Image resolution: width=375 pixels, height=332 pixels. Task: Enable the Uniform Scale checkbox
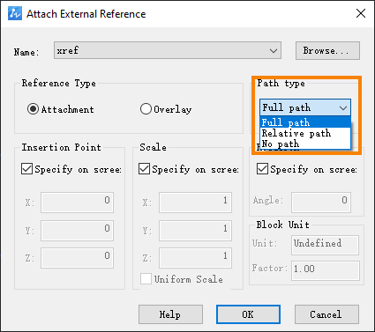(x=146, y=279)
